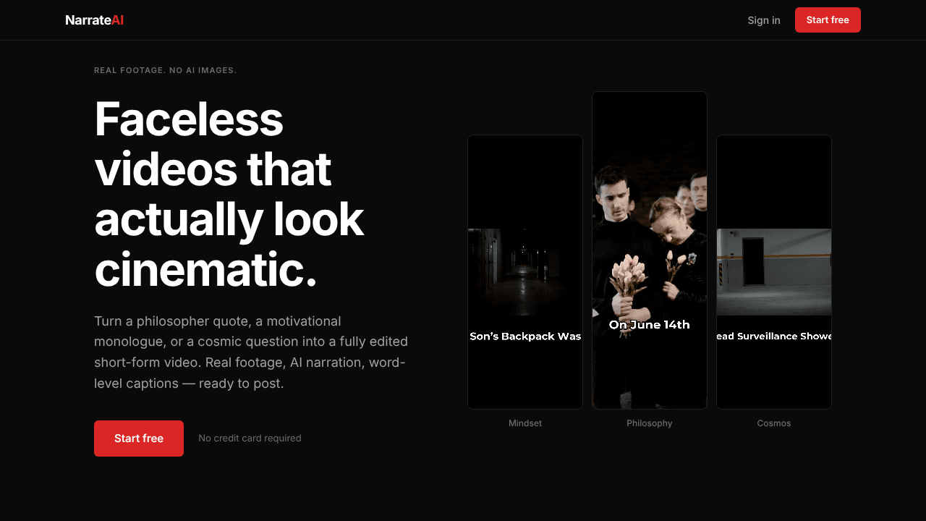Select the Cosmos label
Viewport: 926px width, 521px height.
click(x=774, y=423)
